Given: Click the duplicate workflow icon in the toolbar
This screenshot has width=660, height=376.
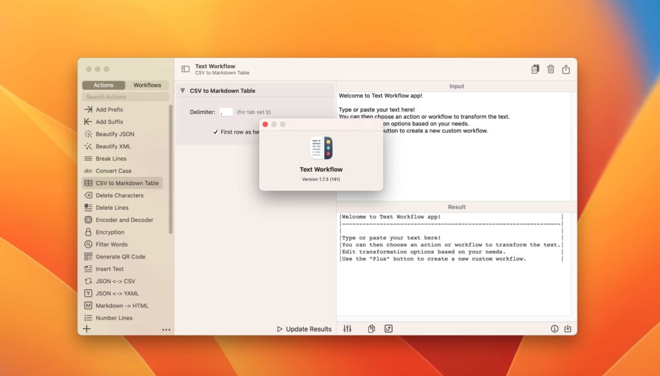Looking at the screenshot, I should pyautogui.click(x=535, y=69).
